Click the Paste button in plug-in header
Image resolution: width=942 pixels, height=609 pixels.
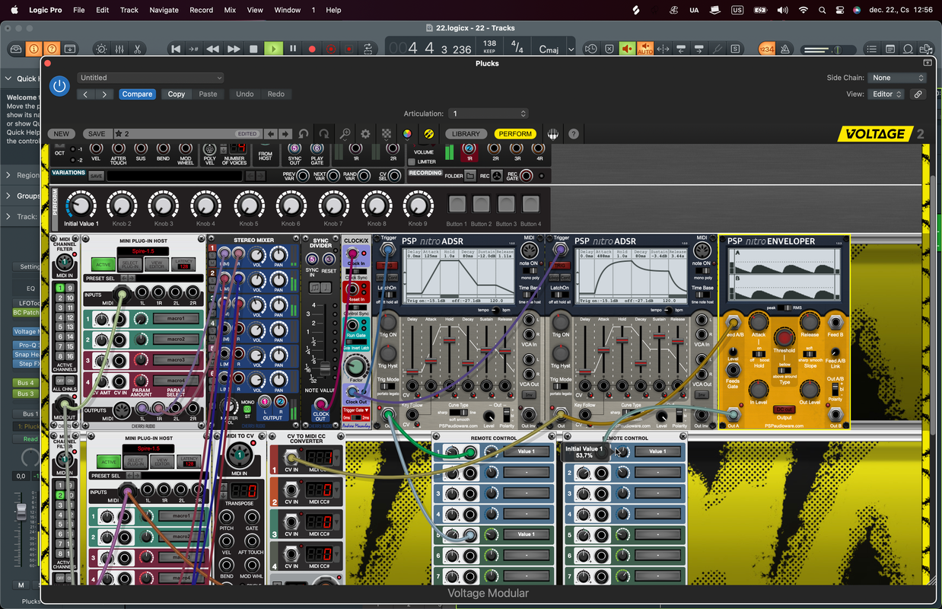point(208,94)
